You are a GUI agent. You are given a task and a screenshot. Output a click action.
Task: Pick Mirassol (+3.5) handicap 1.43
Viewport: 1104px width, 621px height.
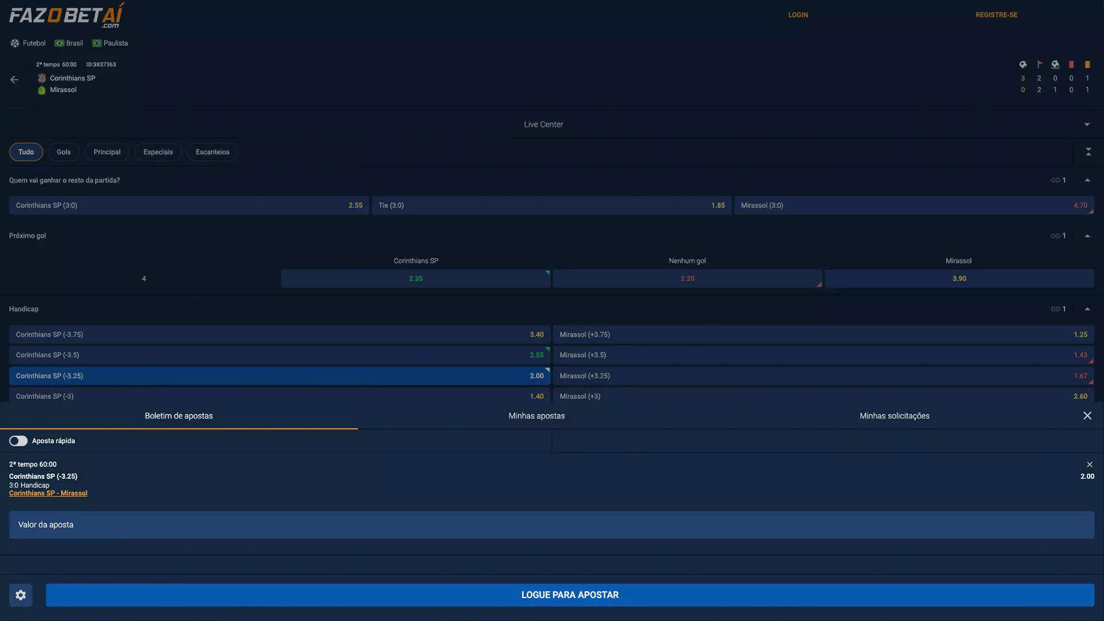point(823,355)
